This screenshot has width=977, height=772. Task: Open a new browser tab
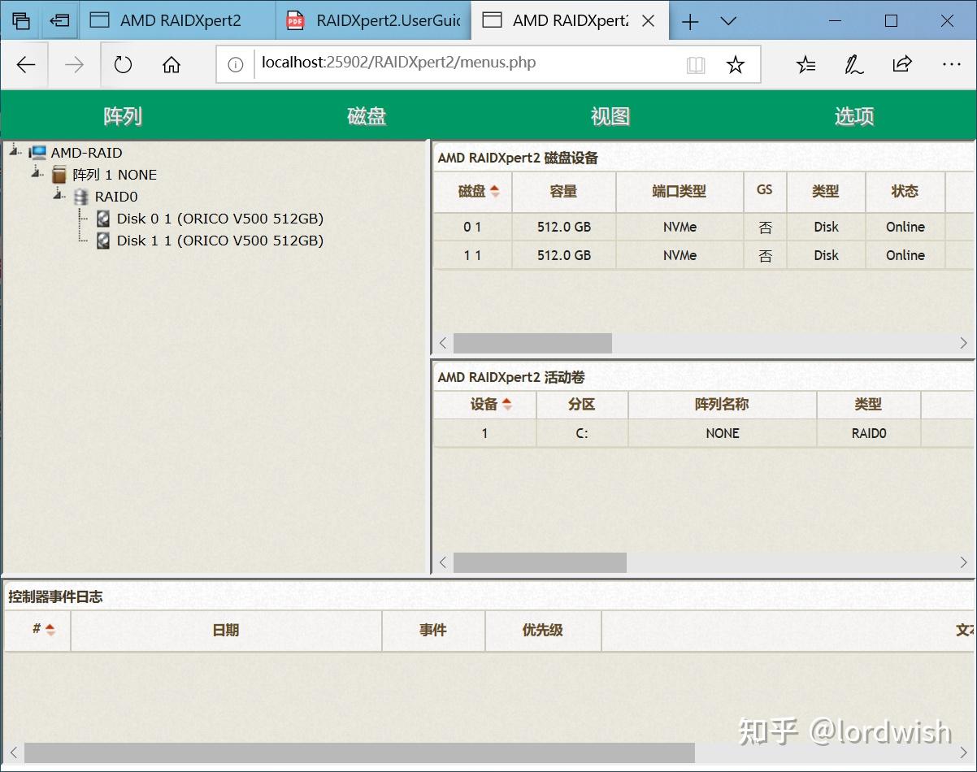[x=689, y=20]
